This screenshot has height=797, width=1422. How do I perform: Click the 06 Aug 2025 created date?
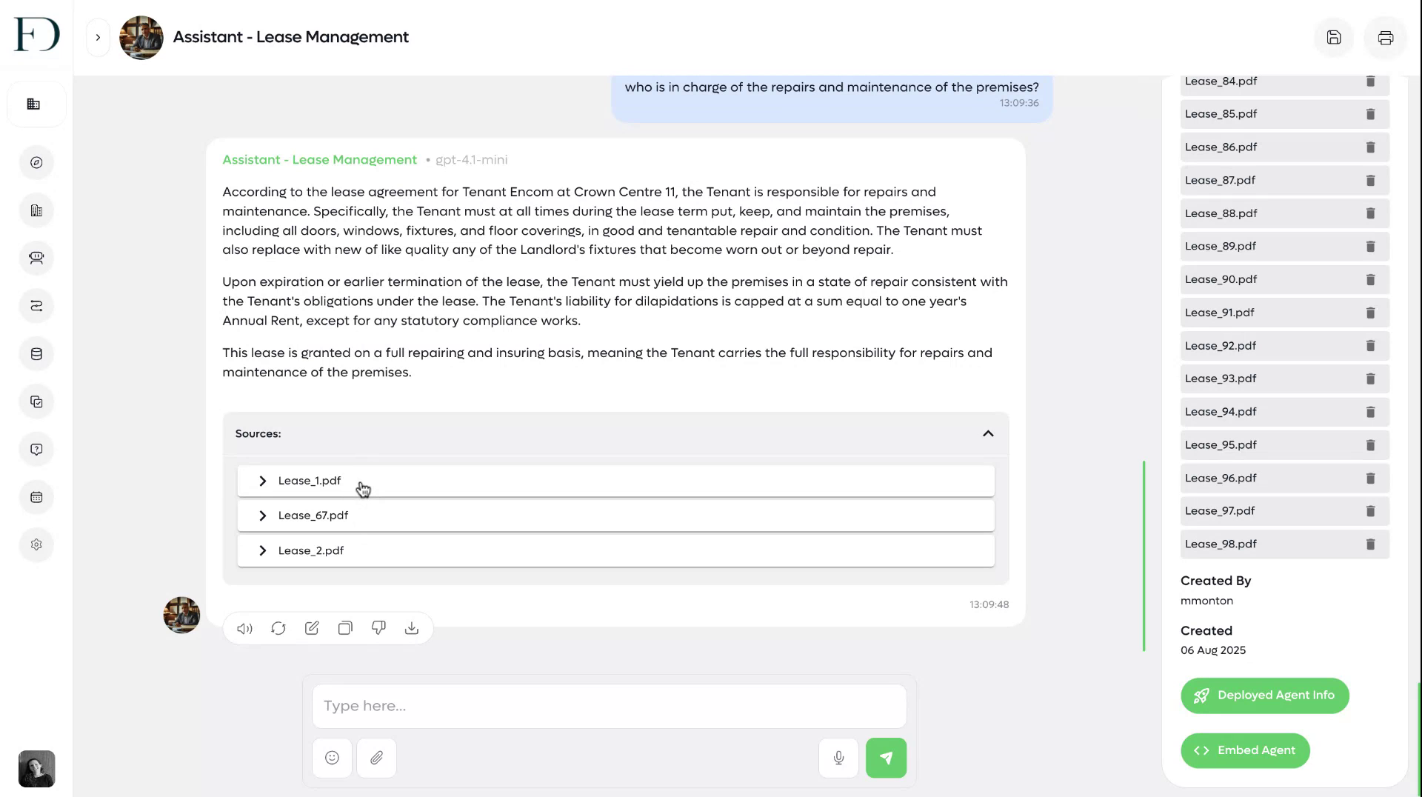coord(1213,651)
